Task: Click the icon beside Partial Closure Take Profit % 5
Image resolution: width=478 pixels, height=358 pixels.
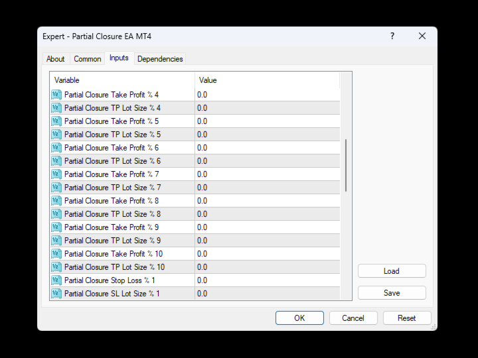Action: (56, 121)
